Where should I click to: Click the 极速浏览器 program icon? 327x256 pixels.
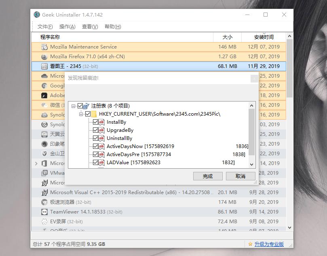[44, 202]
